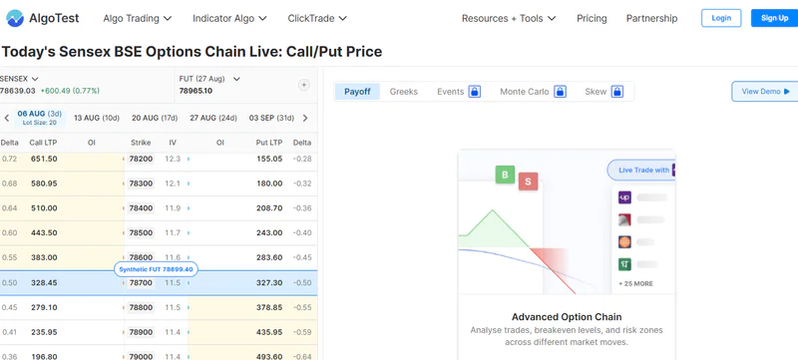This screenshot has height=360, width=798.
Task: Show next expiry dates arrow
Action: pos(305,118)
